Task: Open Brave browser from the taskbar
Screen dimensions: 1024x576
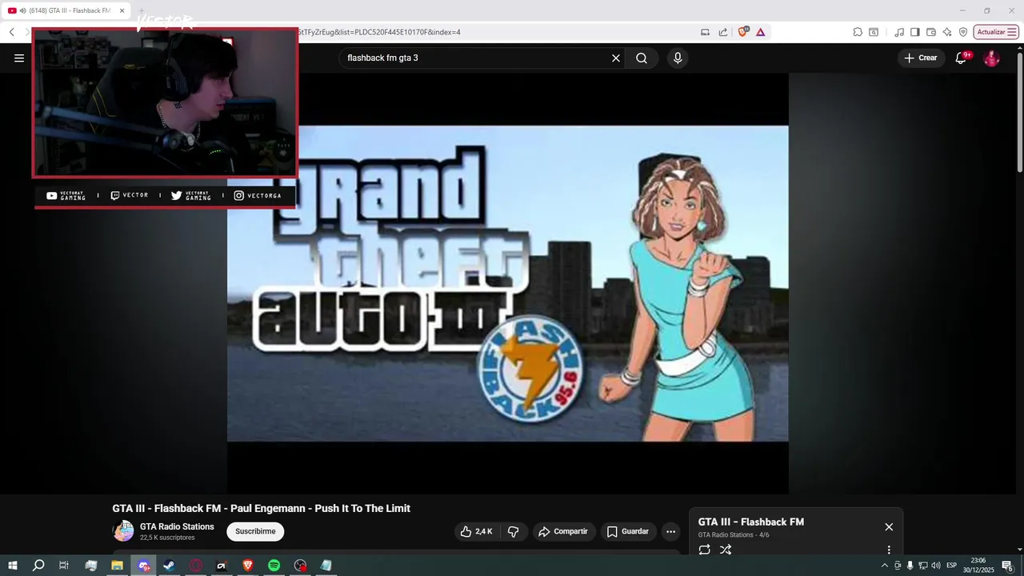Action: point(248,566)
